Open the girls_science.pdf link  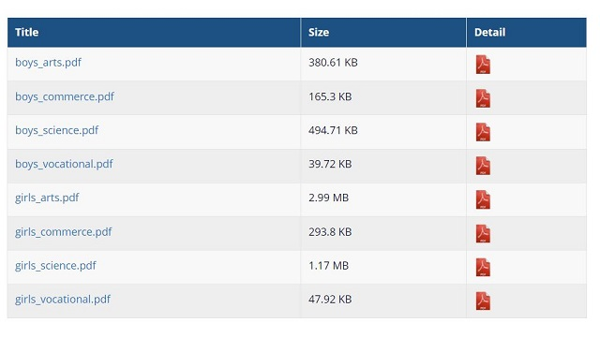point(55,265)
